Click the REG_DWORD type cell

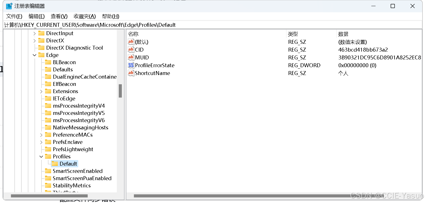[x=304, y=65]
